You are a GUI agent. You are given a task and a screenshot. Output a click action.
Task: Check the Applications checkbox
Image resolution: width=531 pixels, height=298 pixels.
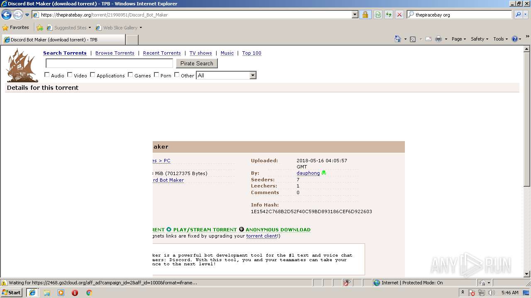point(93,75)
